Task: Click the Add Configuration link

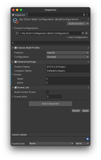Action: tap(77, 37)
